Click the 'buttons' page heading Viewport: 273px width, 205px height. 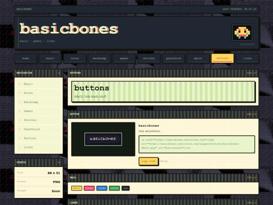coord(92,88)
